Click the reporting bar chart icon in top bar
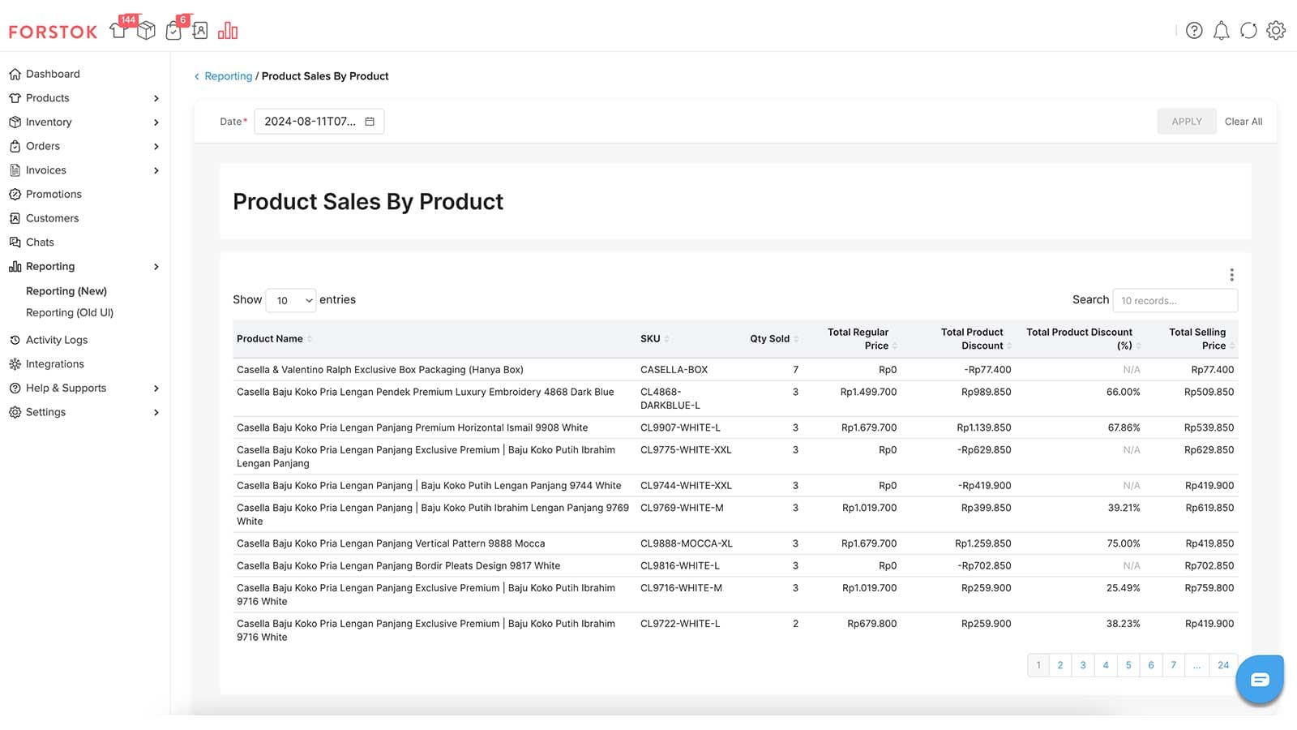The height and width of the screenshot is (730, 1297). click(228, 31)
